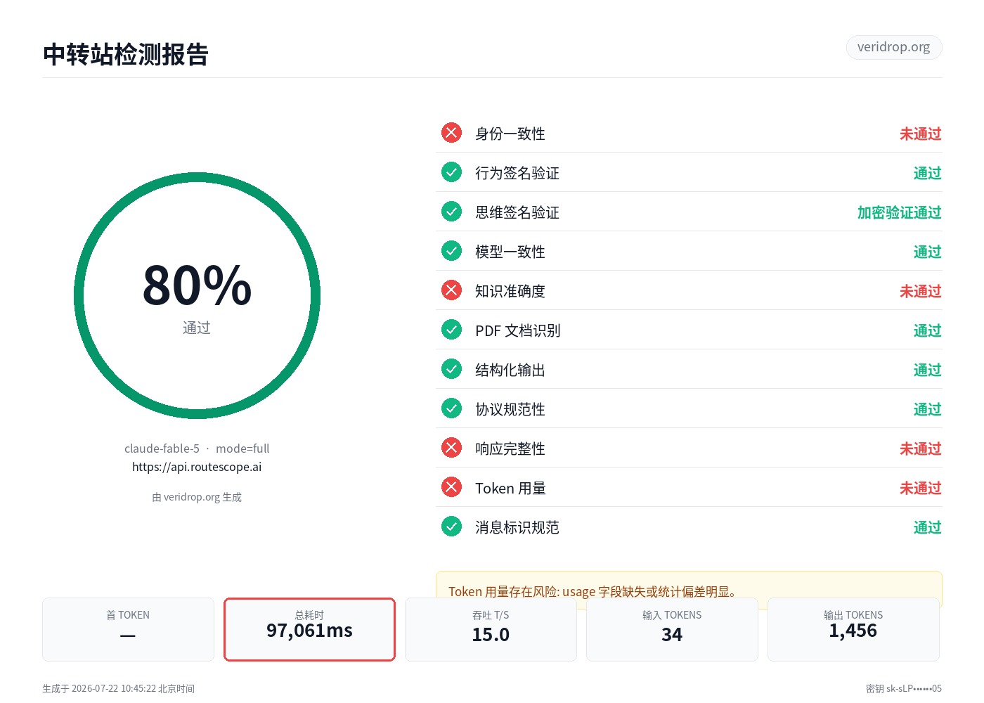Click the red X icon for 身份一致性
The height and width of the screenshot is (703, 984).
click(x=451, y=133)
